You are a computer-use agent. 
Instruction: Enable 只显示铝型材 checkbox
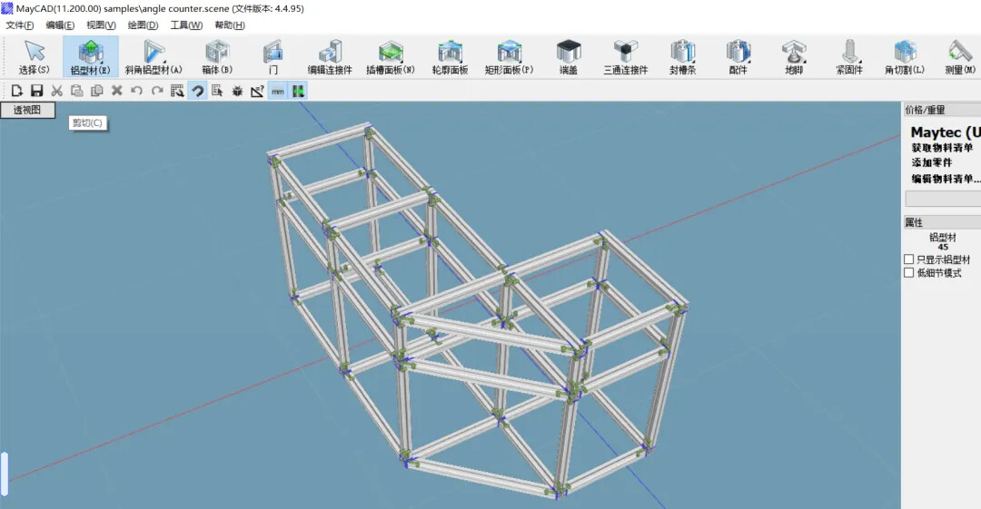(x=909, y=259)
